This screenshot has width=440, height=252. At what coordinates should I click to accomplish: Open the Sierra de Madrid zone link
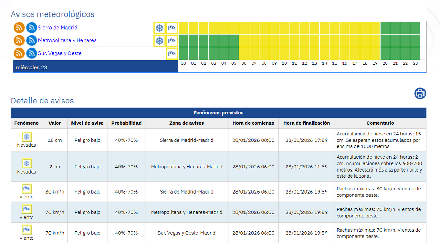coord(58,28)
